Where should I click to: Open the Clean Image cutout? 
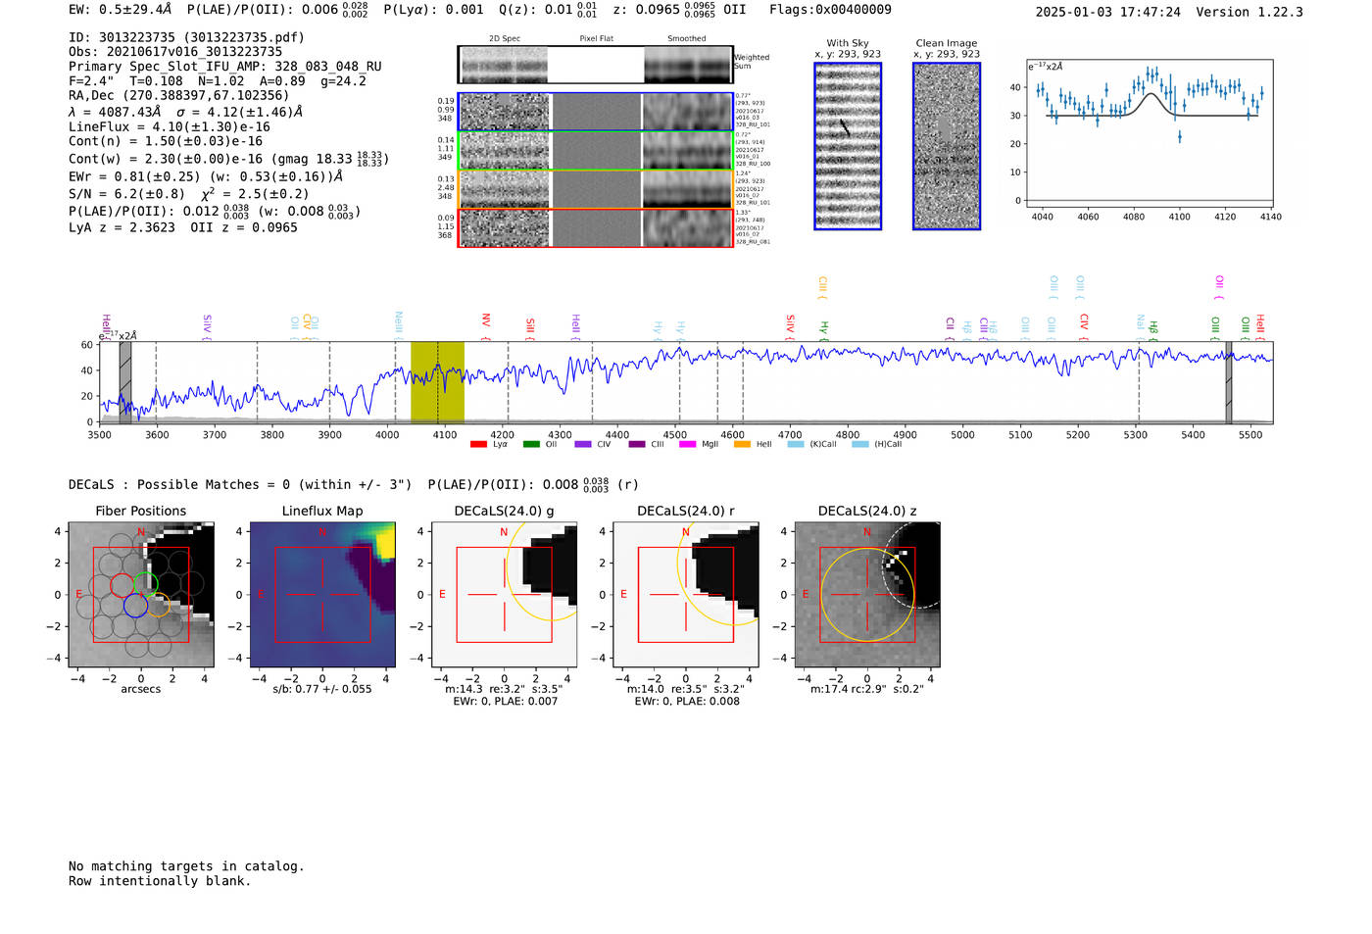[947, 146]
